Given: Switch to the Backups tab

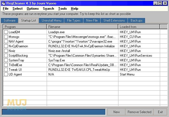Looking at the screenshot, I should [x=136, y=20].
